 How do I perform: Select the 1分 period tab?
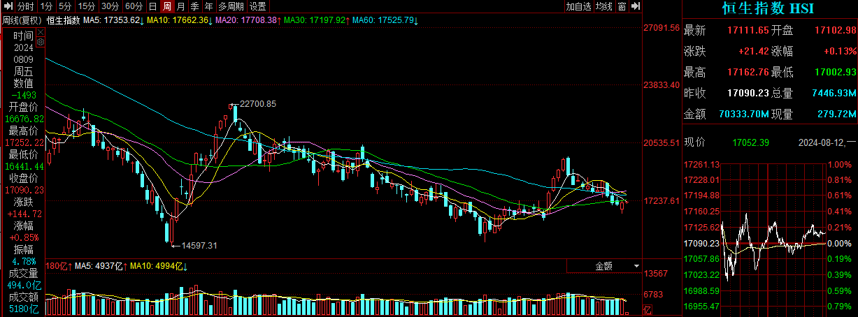click(46, 6)
